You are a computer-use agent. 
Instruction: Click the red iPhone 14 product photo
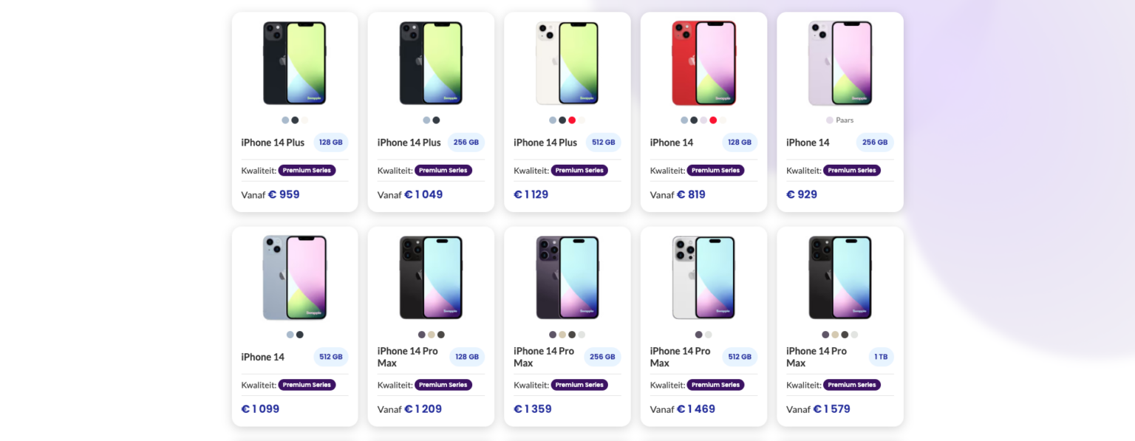pos(703,63)
